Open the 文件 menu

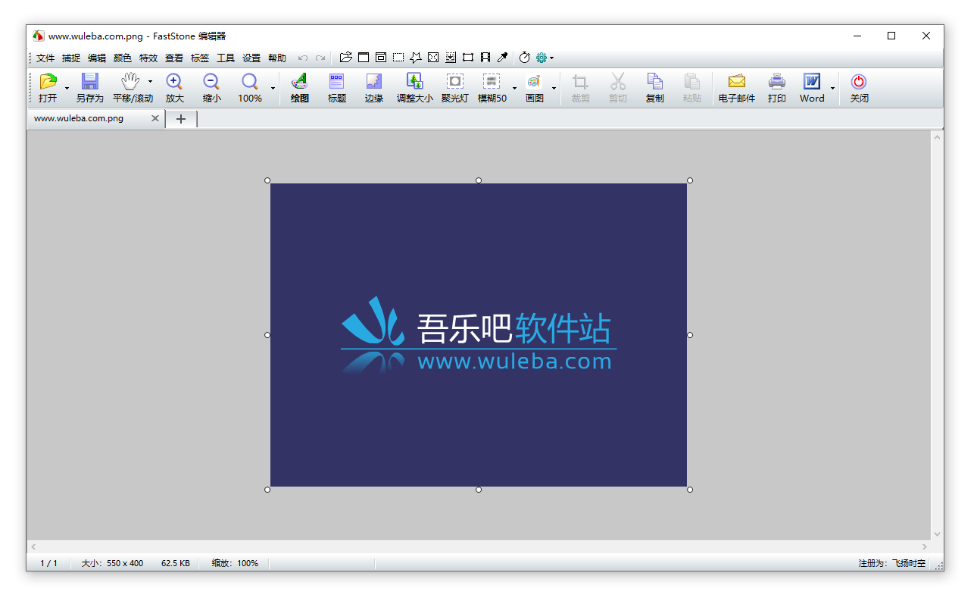pyautogui.click(x=45, y=58)
